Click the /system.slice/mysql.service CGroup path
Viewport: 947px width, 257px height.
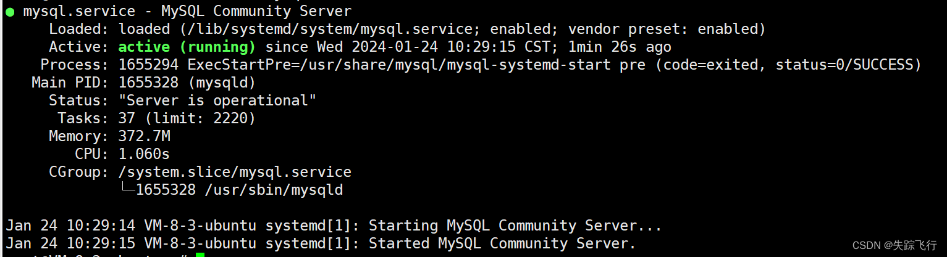(x=235, y=172)
